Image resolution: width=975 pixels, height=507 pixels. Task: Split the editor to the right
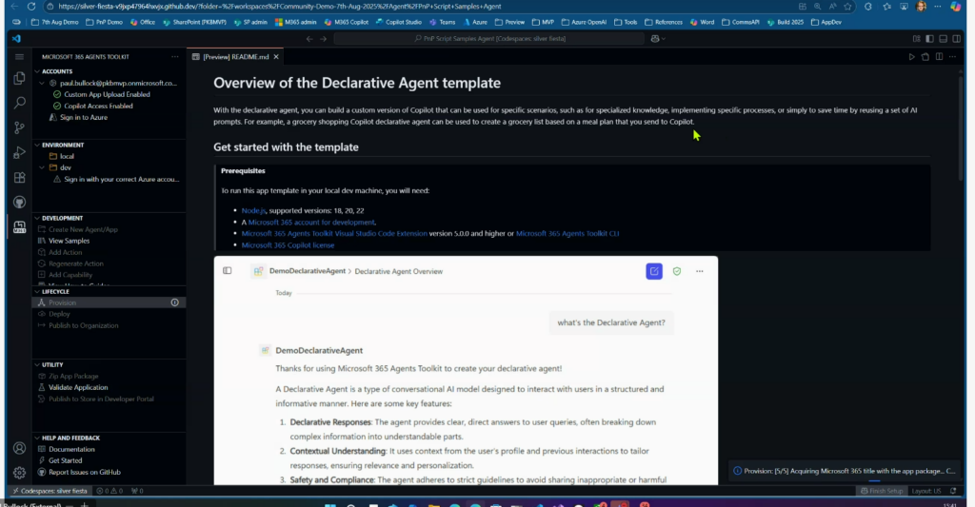pos(939,56)
